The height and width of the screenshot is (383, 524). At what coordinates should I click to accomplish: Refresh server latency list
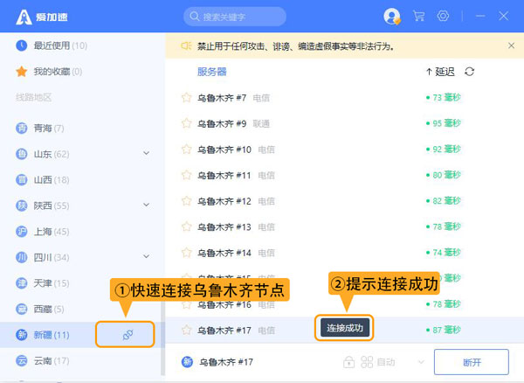tap(470, 72)
